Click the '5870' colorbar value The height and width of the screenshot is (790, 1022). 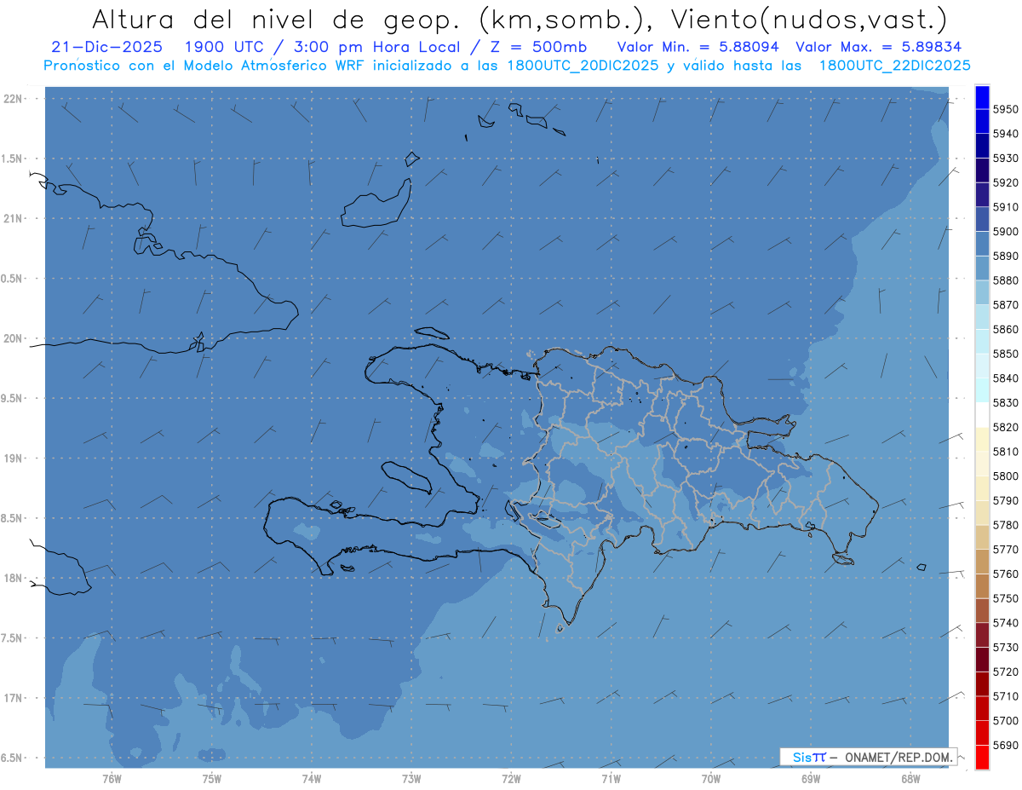[1005, 304]
